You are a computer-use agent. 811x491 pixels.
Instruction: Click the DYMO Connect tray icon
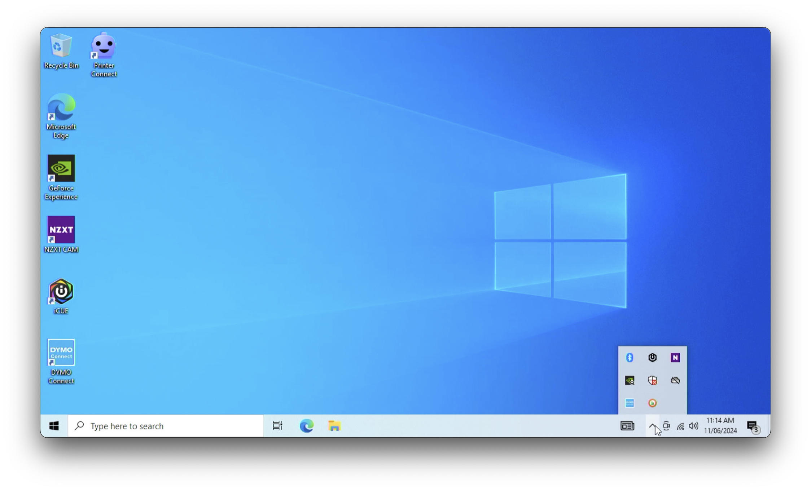(630, 403)
